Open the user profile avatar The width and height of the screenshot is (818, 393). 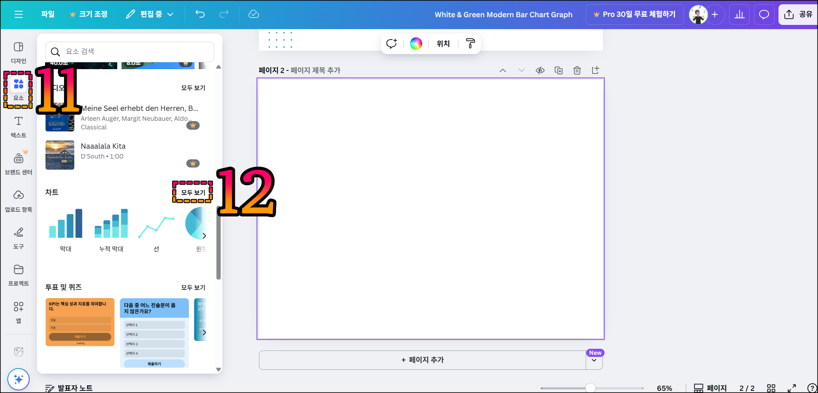click(x=698, y=15)
